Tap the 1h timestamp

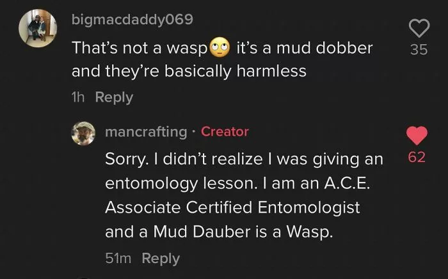pyautogui.click(x=78, y=97)
